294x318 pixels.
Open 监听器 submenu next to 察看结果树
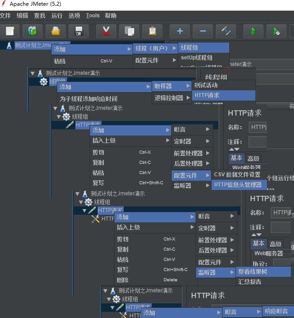point(216,272)
